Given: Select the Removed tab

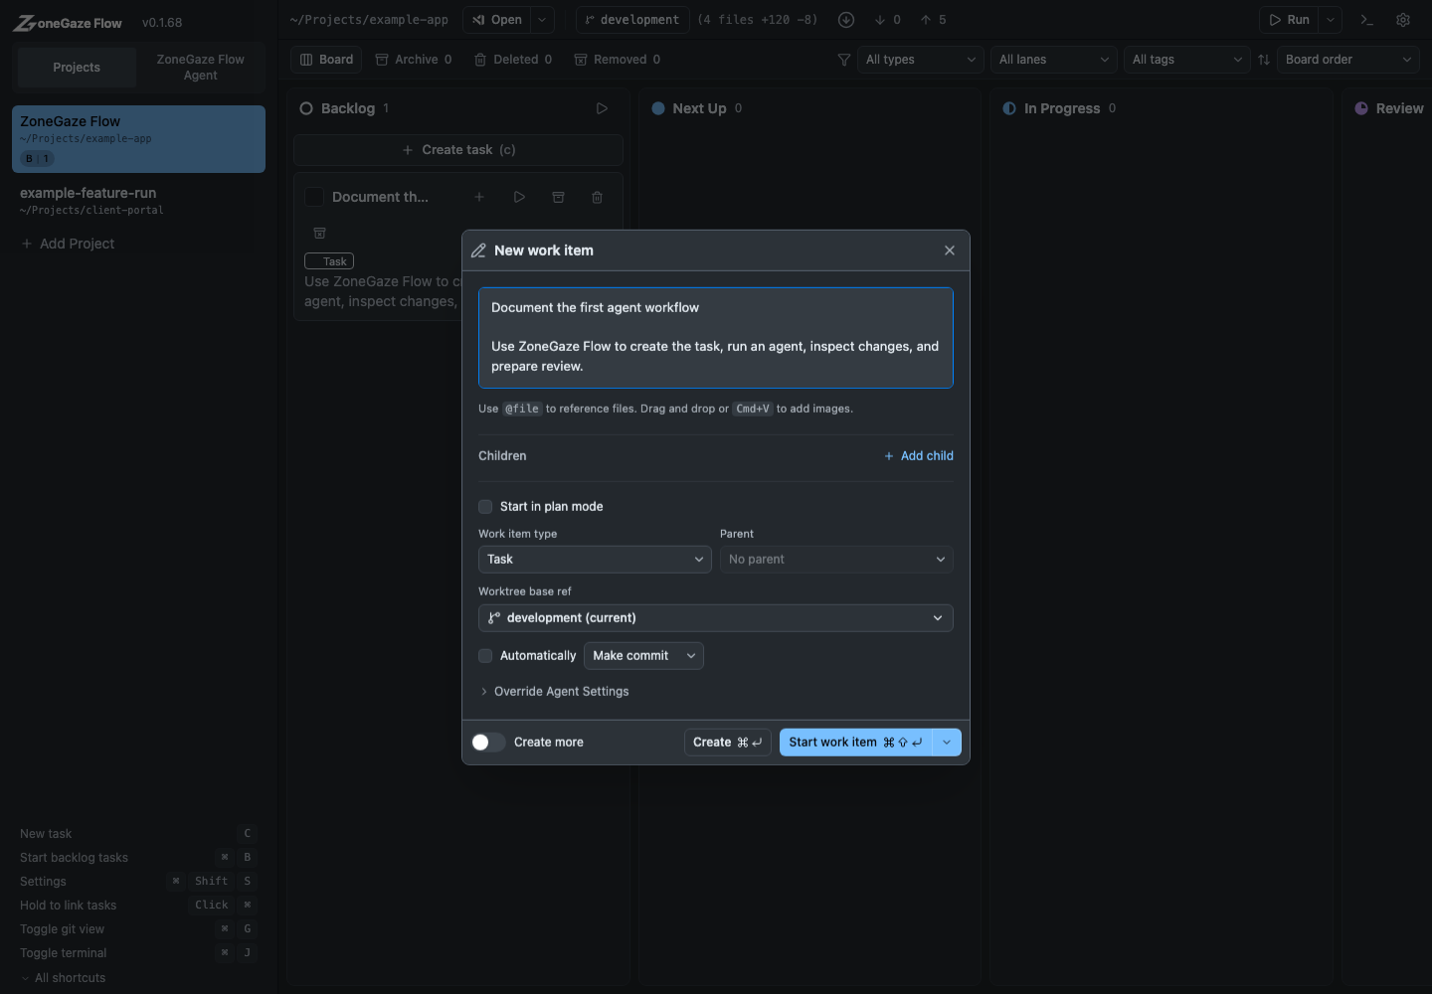Looking at the screenshot, I should [618, 60].
